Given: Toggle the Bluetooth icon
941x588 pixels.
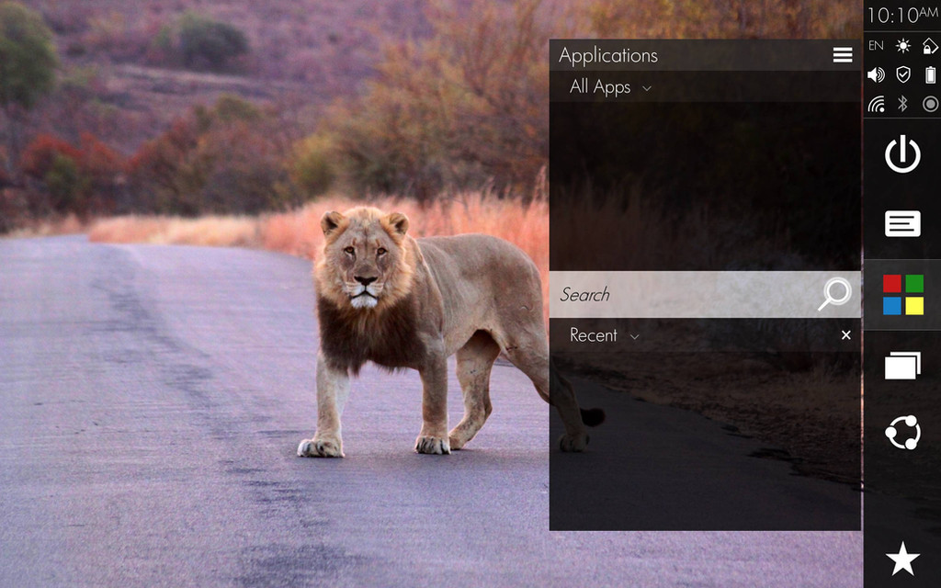Looking at the screenshot, I should point(902,104).
